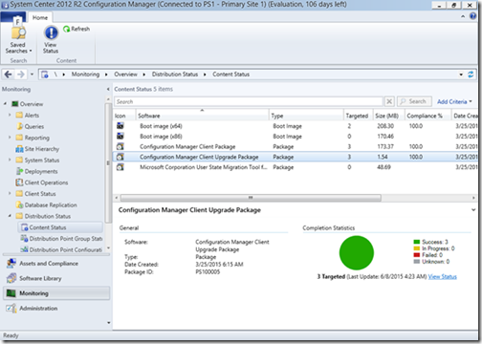
Task: Click the yellow In Progress legend swatch
Action: pyautogui.click(x=416, y=248)
